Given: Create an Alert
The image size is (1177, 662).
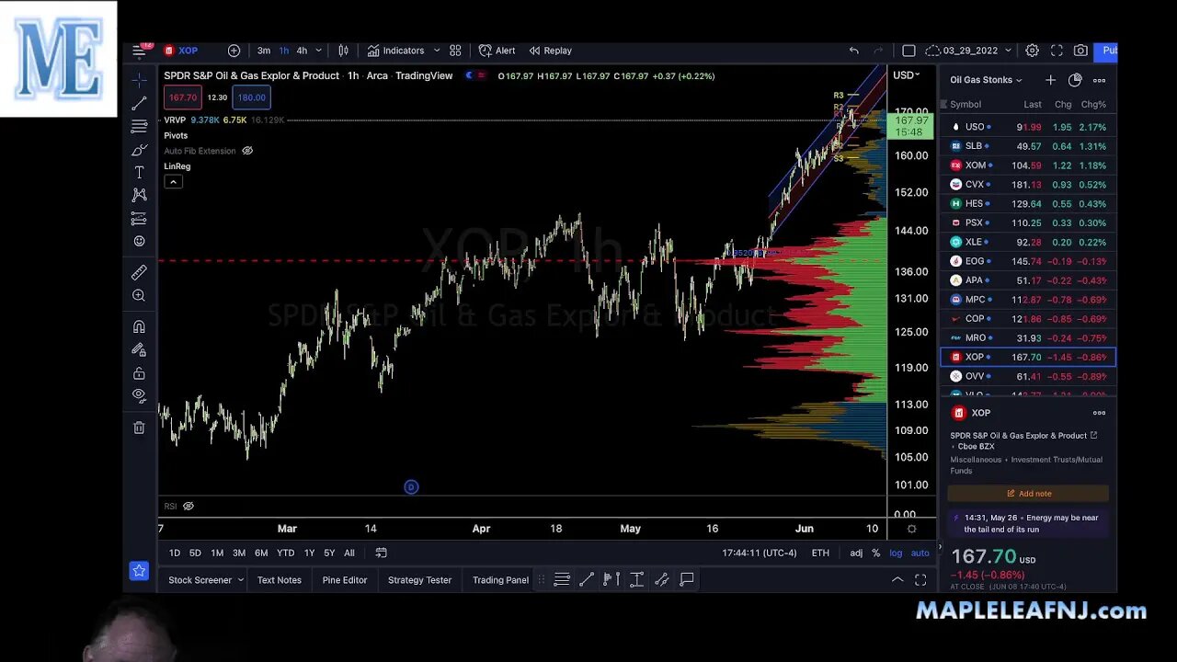Looking at the screenshot, I should [x=497, y=51].
